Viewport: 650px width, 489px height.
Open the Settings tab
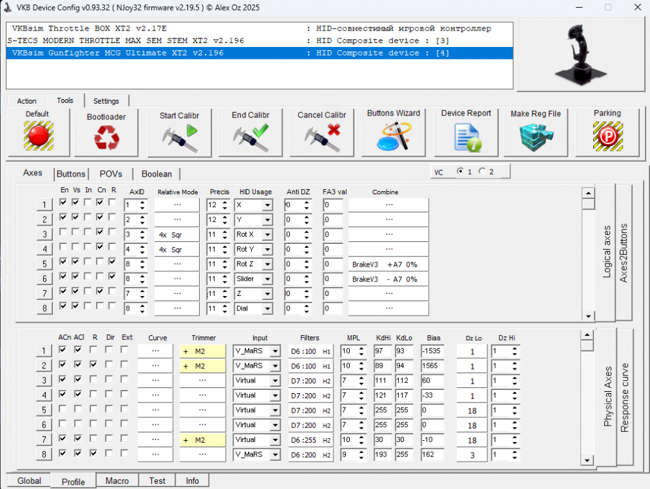click(106, 101)
